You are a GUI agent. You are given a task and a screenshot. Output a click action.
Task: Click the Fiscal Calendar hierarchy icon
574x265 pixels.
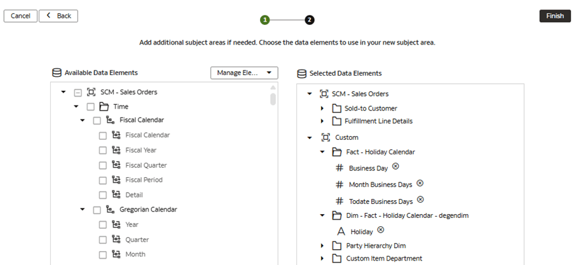tap(111, 120)
